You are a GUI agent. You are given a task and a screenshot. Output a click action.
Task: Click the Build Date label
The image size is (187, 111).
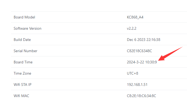[22, 40]
